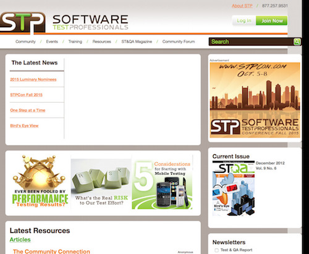This screenshot has height=254, width=309.
Task: Open the Community menu
Action: 25,42
